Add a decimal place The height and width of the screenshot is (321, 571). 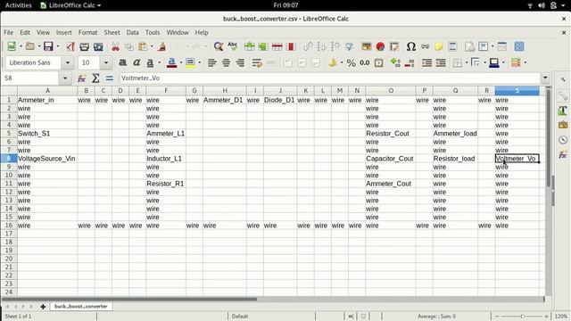pos(395,62)
